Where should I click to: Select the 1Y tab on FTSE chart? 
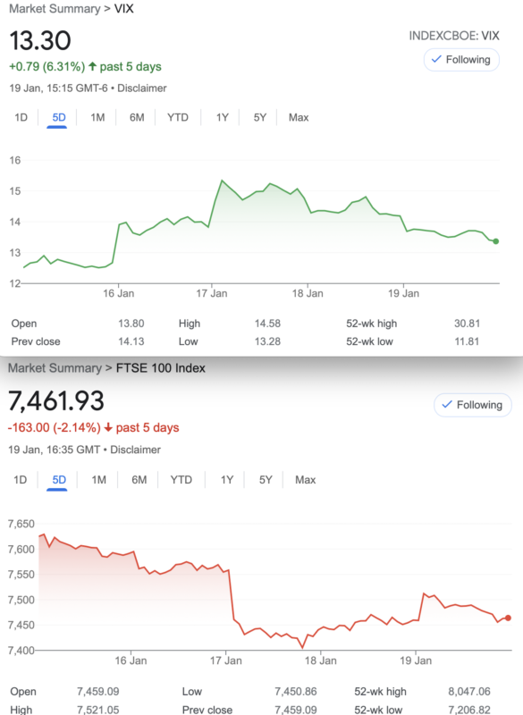coord(226,480)
